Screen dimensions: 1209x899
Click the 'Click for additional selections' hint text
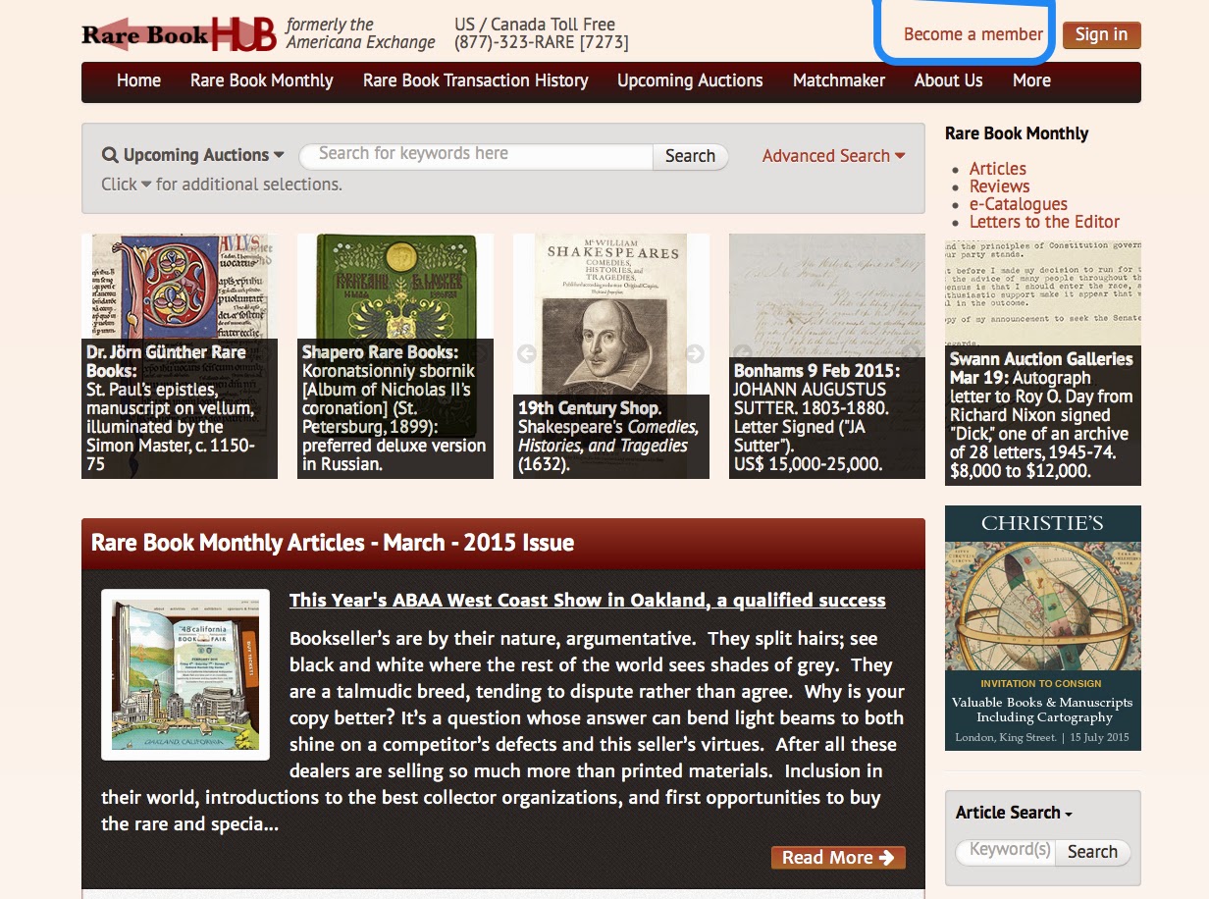[x=222, y=185]
